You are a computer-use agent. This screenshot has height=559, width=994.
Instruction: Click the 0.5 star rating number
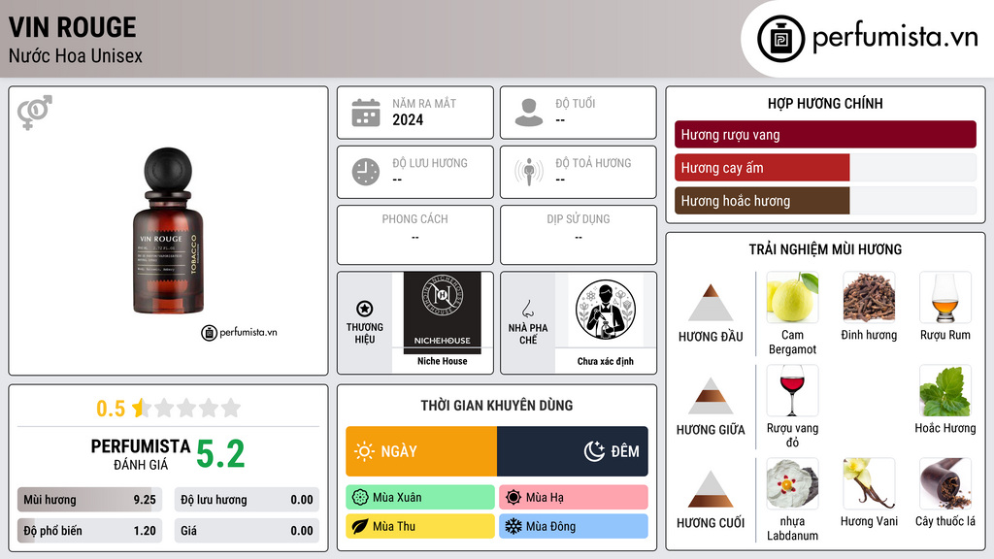(x=111, y=409)
